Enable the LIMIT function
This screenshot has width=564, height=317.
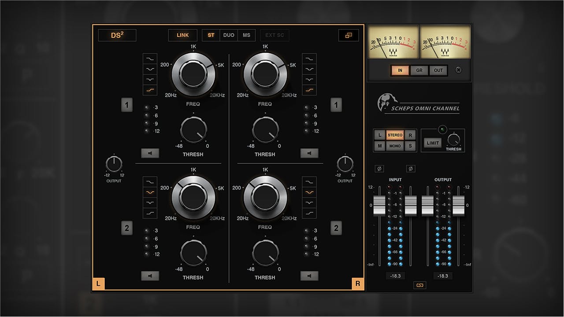coord(432,143)
